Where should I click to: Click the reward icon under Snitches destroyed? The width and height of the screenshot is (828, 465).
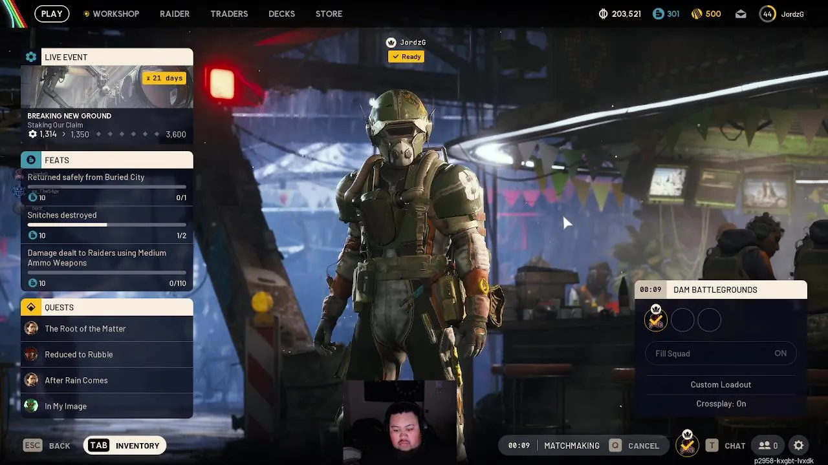coord(32,235)
